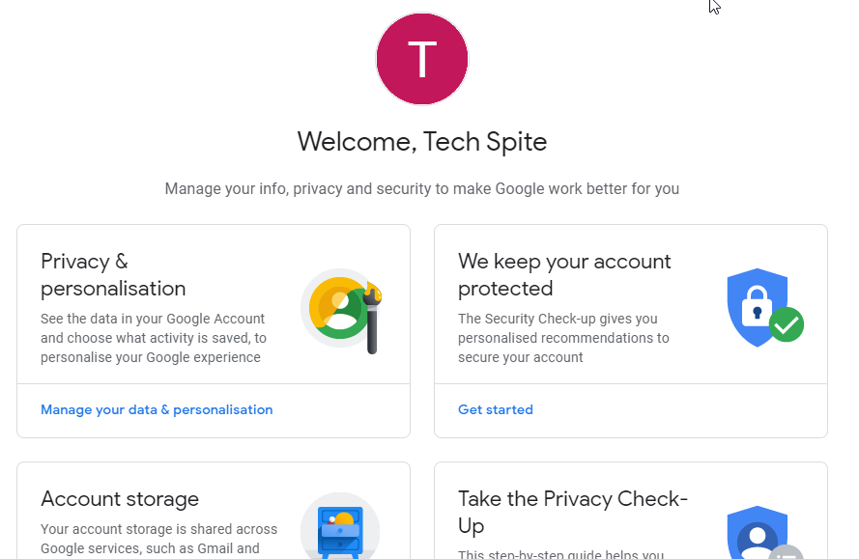The image size is (859, 559).
Task: Click the "Welcome, Tech Spite" heading
Action: click(x=422, y=142)
